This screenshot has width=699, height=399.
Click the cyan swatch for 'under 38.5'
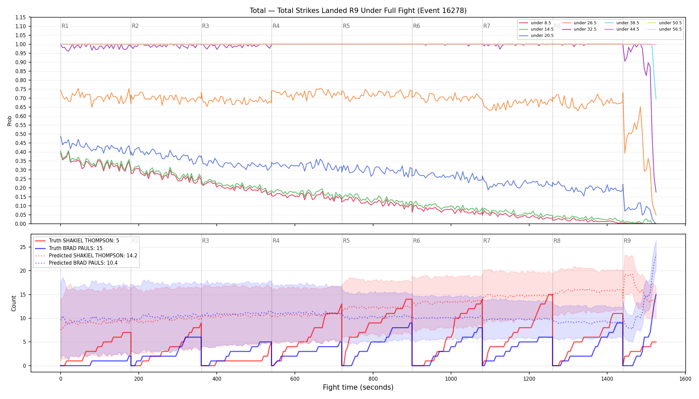click(609, 23)
